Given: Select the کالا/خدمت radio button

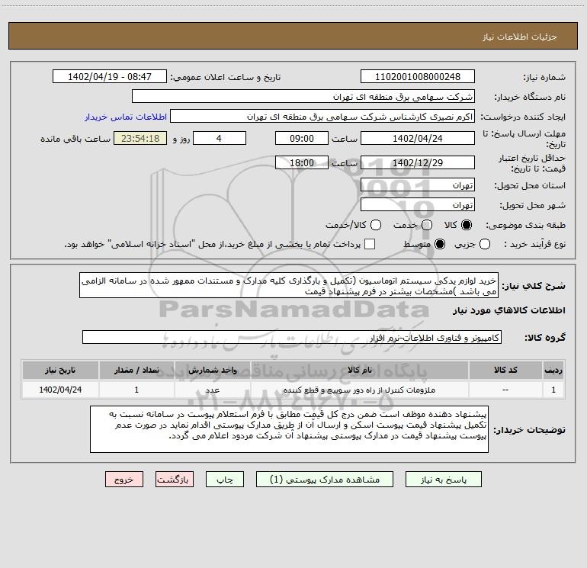Looking at the screenshot, I should [x=376, y=225].
